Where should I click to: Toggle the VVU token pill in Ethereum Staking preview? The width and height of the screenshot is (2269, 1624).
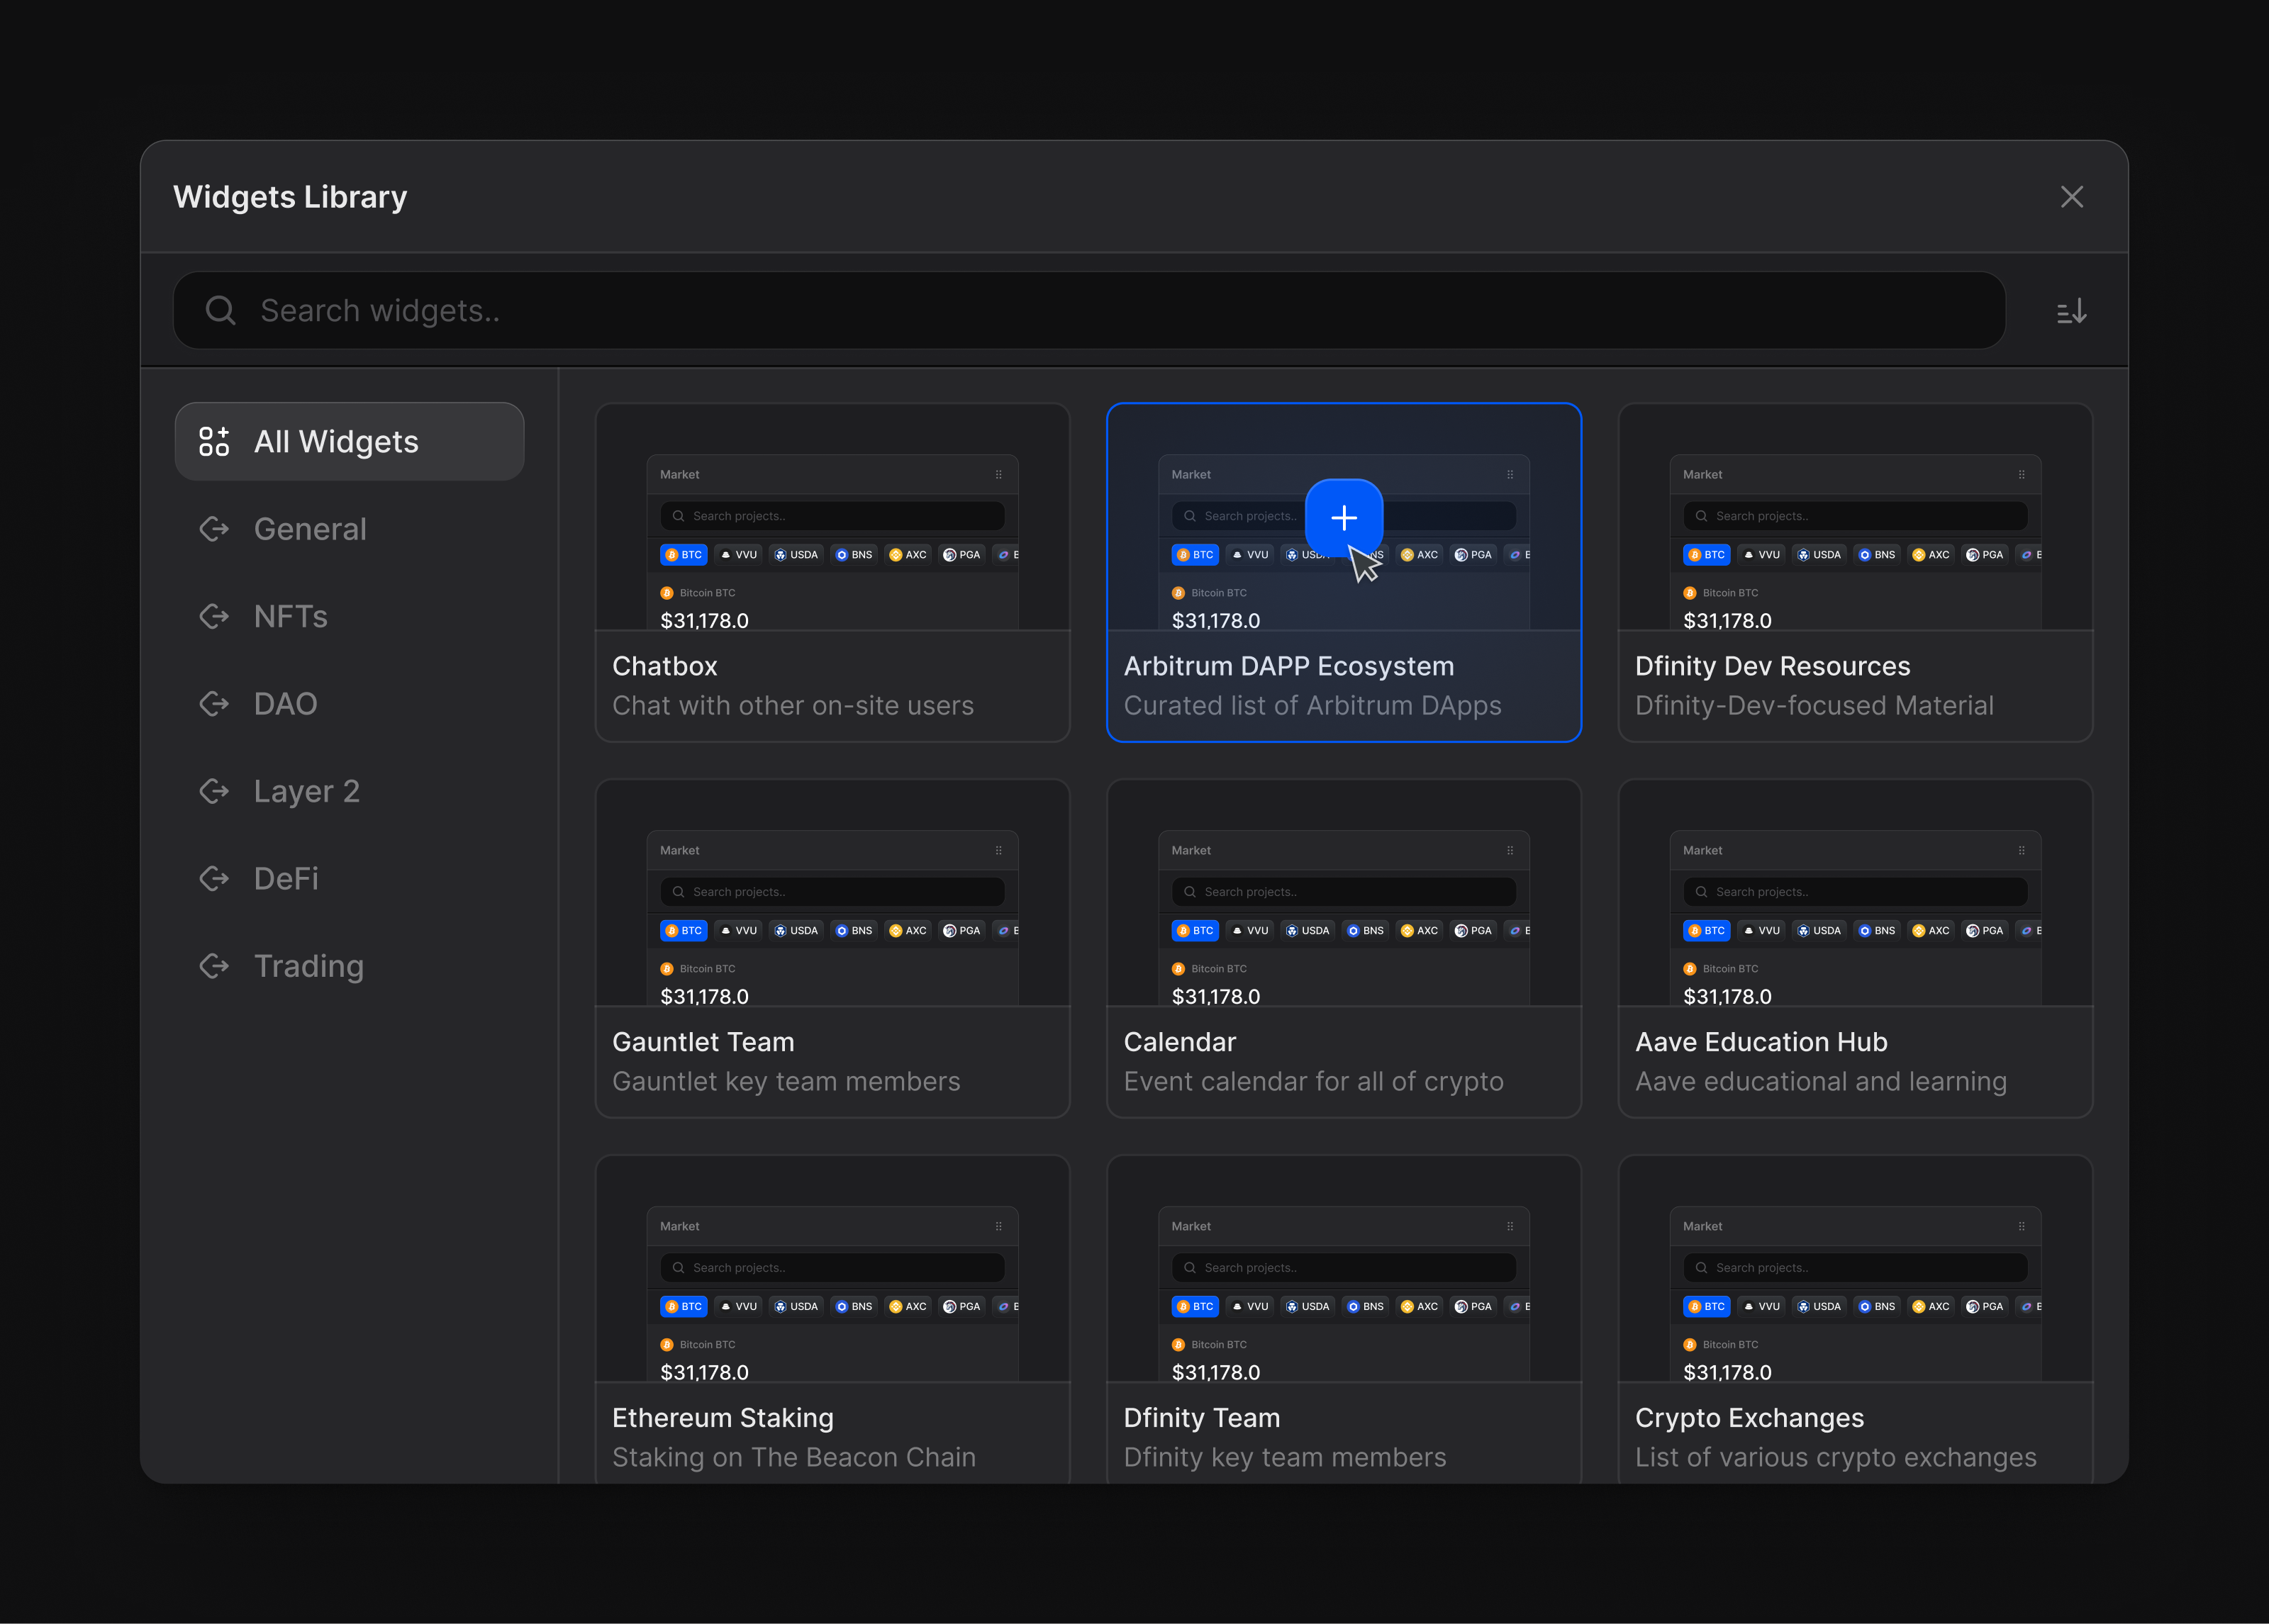pos(738,1306)
